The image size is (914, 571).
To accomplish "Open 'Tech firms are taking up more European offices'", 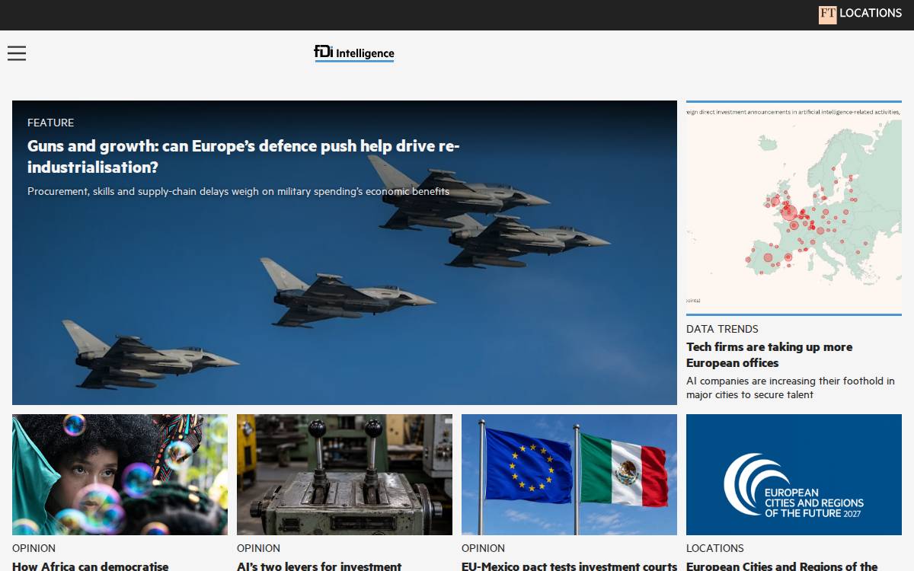I will pos(769,355).
